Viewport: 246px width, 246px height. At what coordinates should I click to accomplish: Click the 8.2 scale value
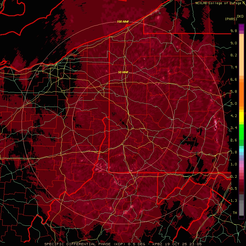click(234, 55)
